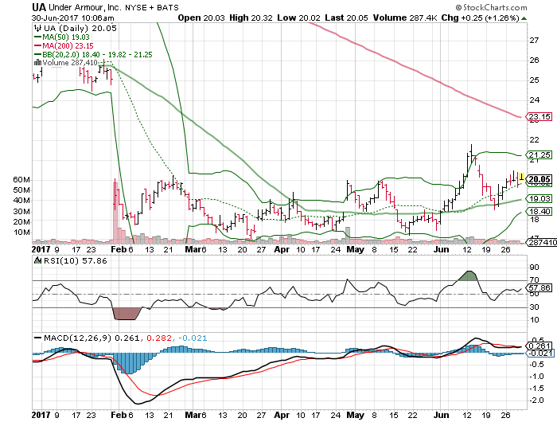Click the green overbought RSI region in June

pyautogui.click(x=469, y=275)
